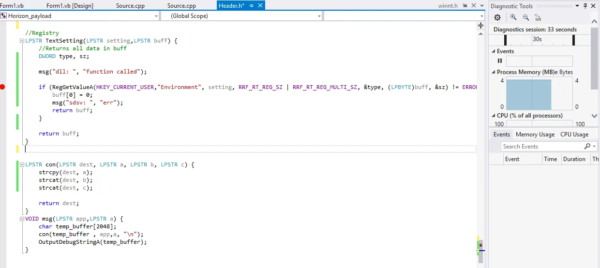
Task: Collapse the msg function block
Action: [x=21, y=219]
